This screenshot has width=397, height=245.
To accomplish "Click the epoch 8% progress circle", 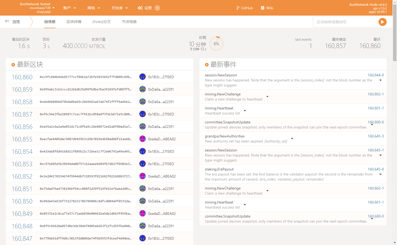I will click(216, 44).
